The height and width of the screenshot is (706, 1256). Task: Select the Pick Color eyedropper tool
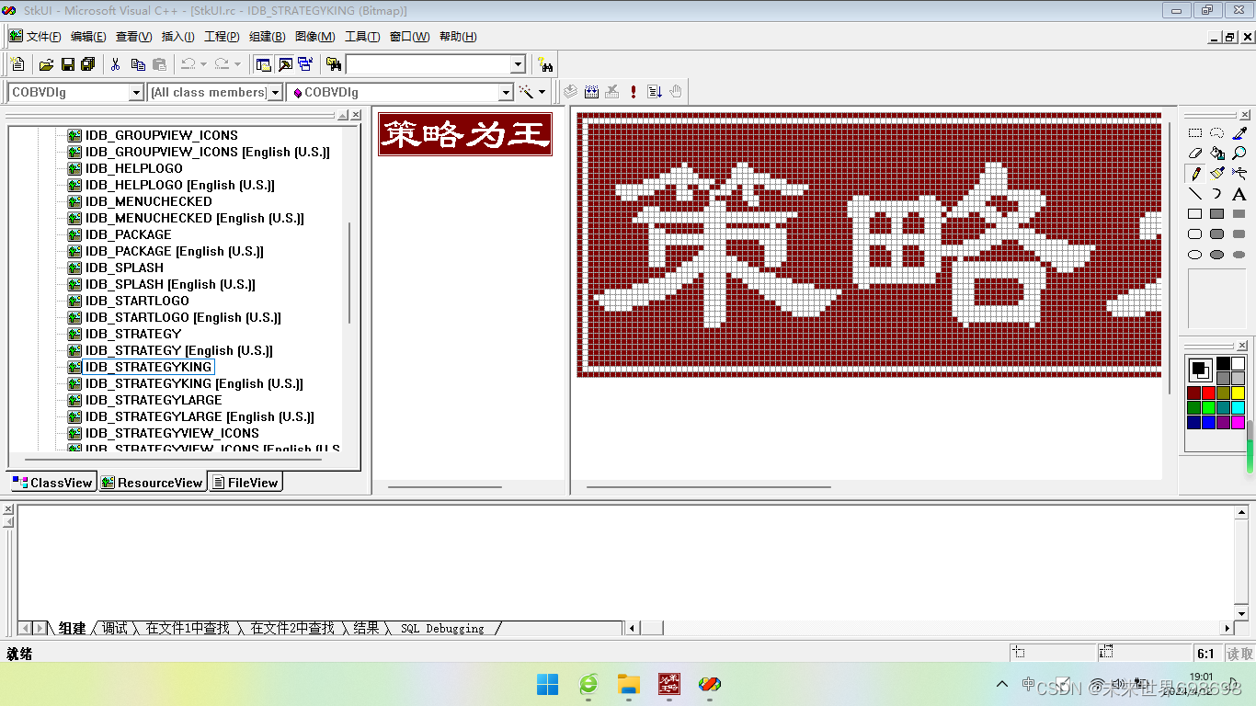tap(1240, 133)
